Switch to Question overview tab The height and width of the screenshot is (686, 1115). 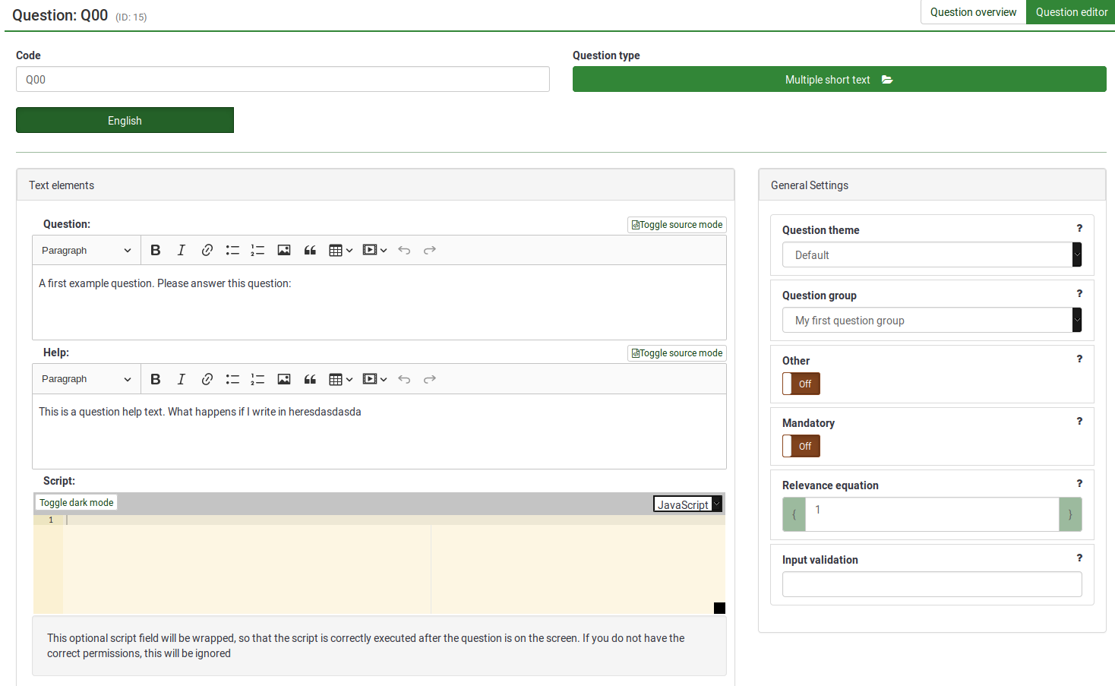point(973,12)
